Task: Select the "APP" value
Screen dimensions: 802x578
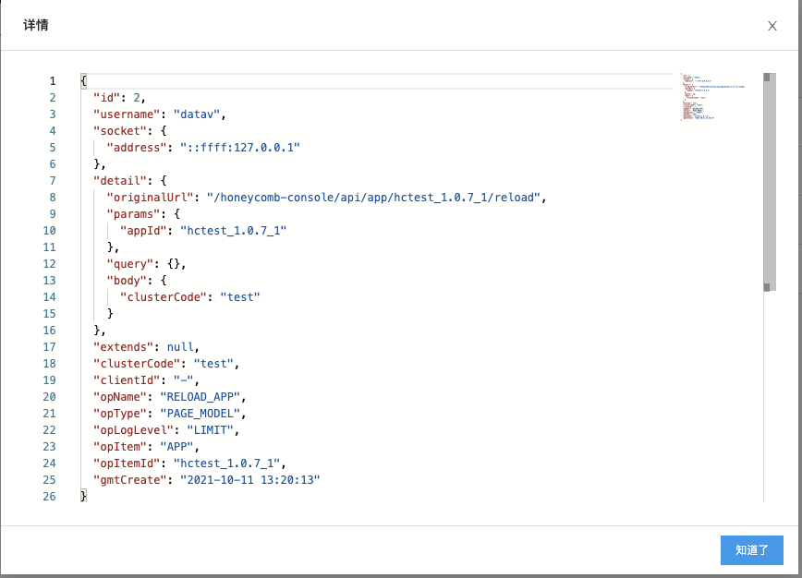Action: coord(177,447)
